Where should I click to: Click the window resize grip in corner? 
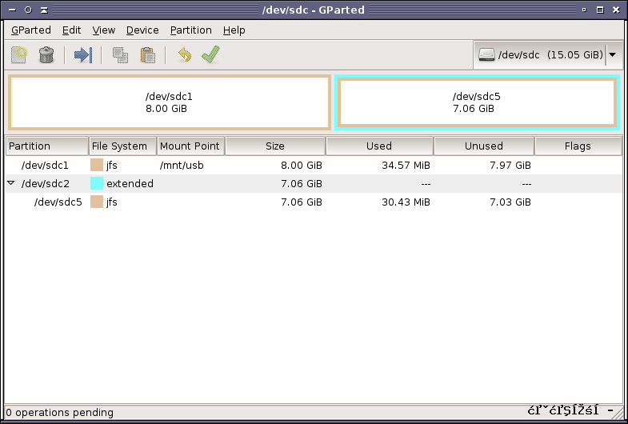point(618,413)
